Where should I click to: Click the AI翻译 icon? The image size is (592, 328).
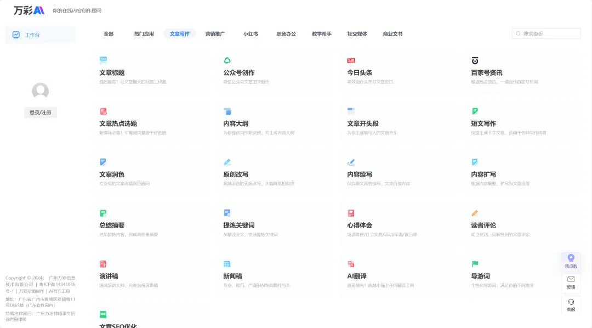click(x=351, y=264)
